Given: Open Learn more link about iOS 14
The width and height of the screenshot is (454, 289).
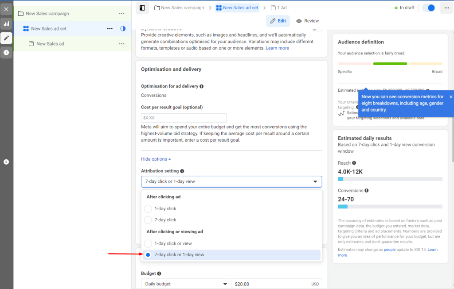Looking at the screenshot, I should [432, 250].
